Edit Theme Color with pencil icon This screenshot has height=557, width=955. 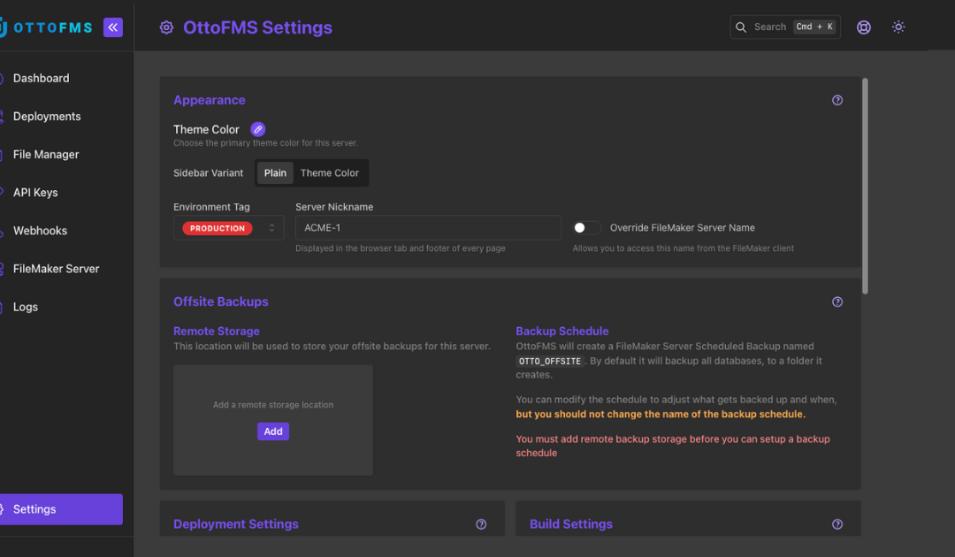click(x=257, y=129)
